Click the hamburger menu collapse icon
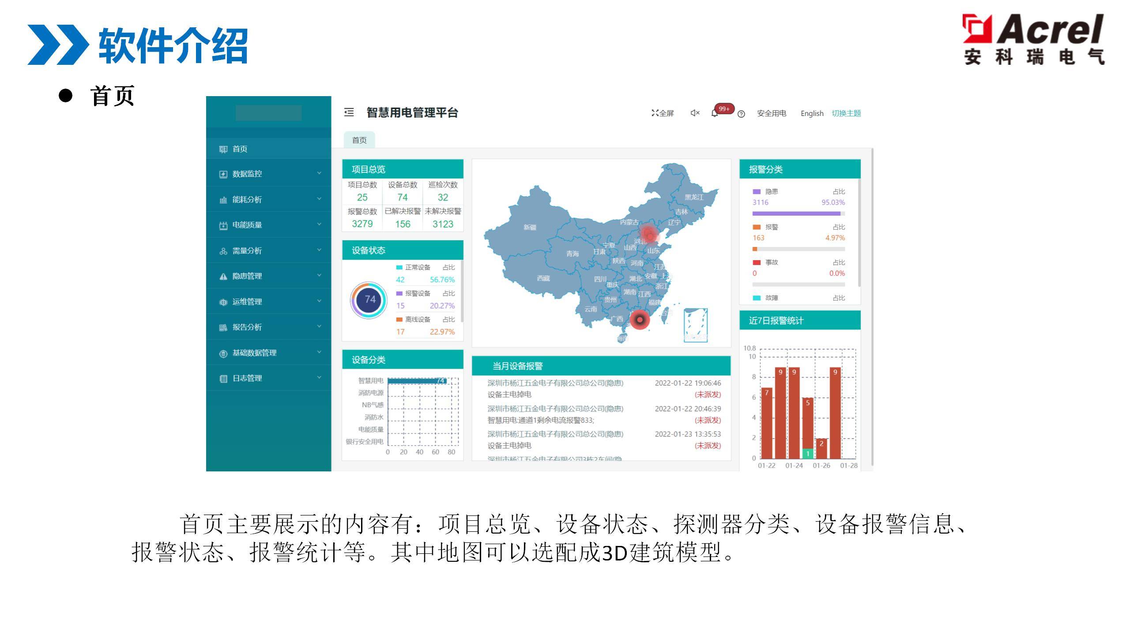This screenshot has height=635, width=1130. 349,112
